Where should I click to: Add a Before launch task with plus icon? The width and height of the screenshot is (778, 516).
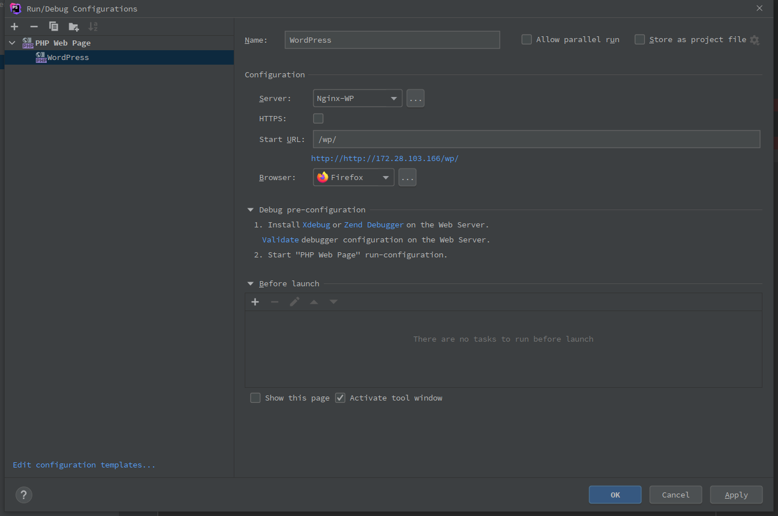click(x=255, y=302)
